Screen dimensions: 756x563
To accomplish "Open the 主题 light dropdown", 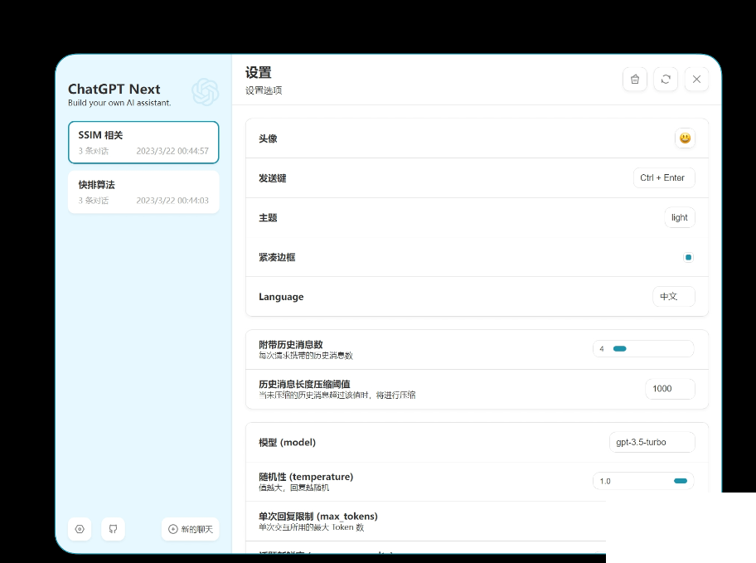I will tap(680, 217).
